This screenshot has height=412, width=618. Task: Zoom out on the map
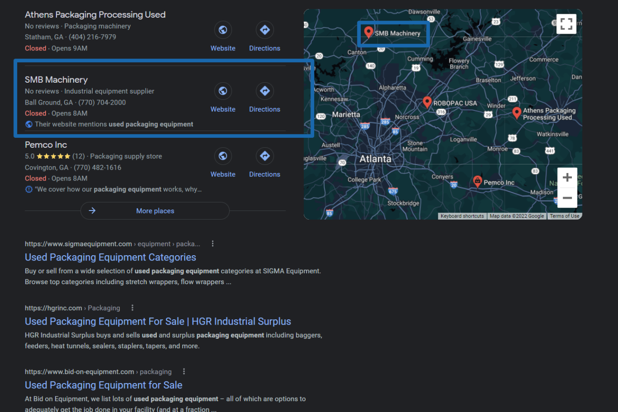click(567, 198)
